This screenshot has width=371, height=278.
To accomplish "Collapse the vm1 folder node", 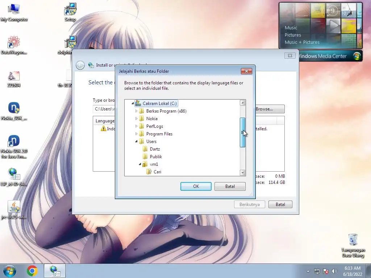I will click(x=140, y=164).
